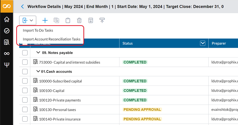Open 100000-Subscribed capital task
Screen dimensions: 238x125
pyautogui.click(x=60, y=81)
